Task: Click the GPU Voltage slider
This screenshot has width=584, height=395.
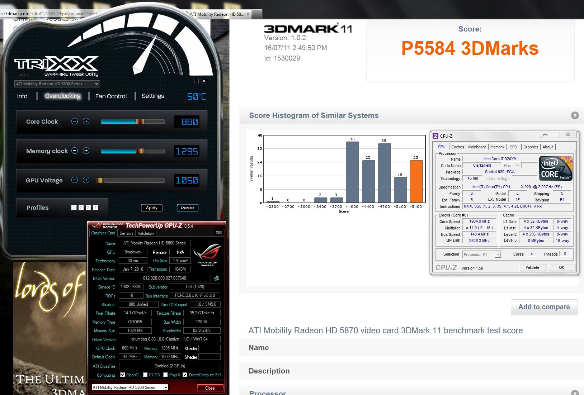Action: click(x=130, y=180)
